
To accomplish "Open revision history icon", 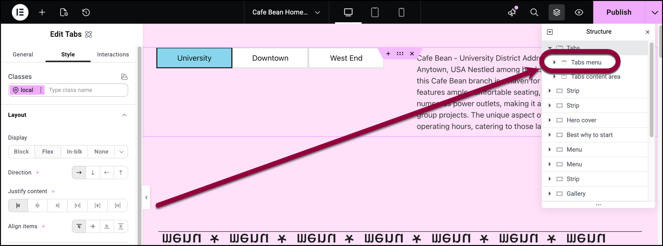I will [86, 12].
